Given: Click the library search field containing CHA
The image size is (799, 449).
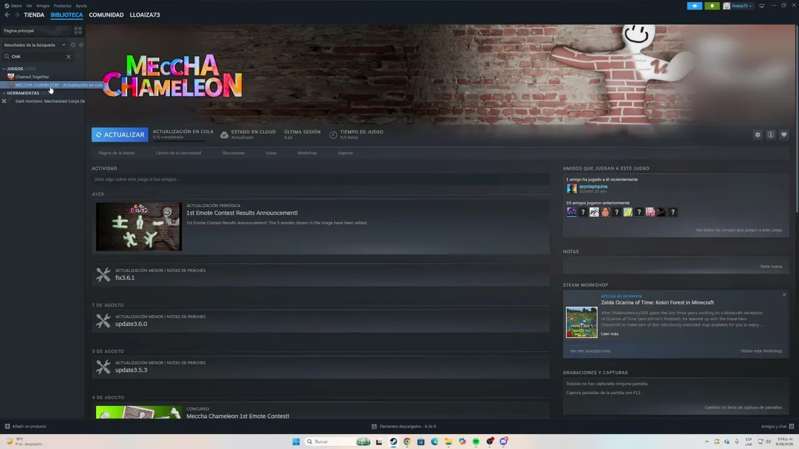Looking at the screenshot, I should (x=37, y=57).
